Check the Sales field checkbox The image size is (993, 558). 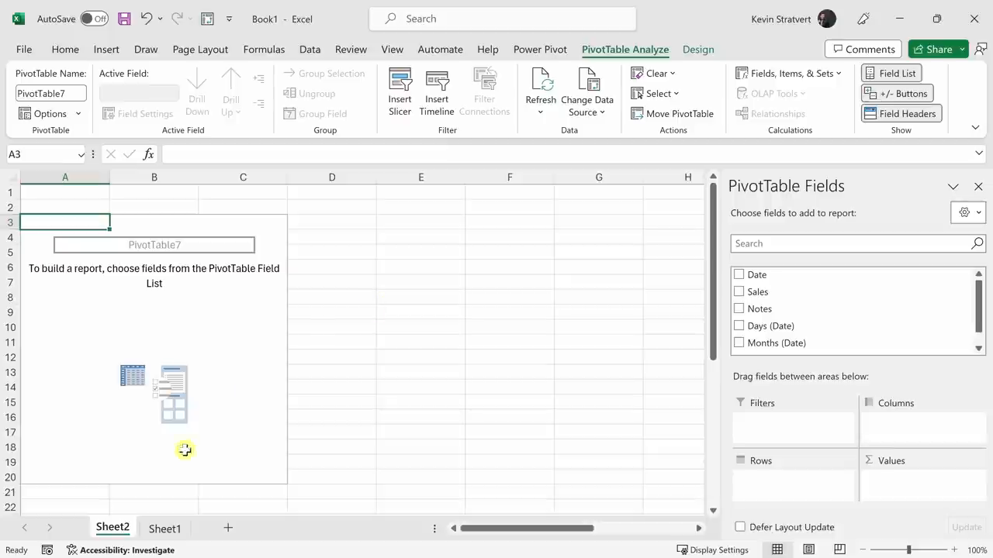point(739,291)
